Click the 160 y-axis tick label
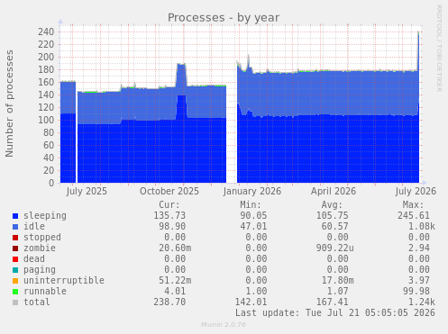The image size is (448, 334). coord(46,82)
